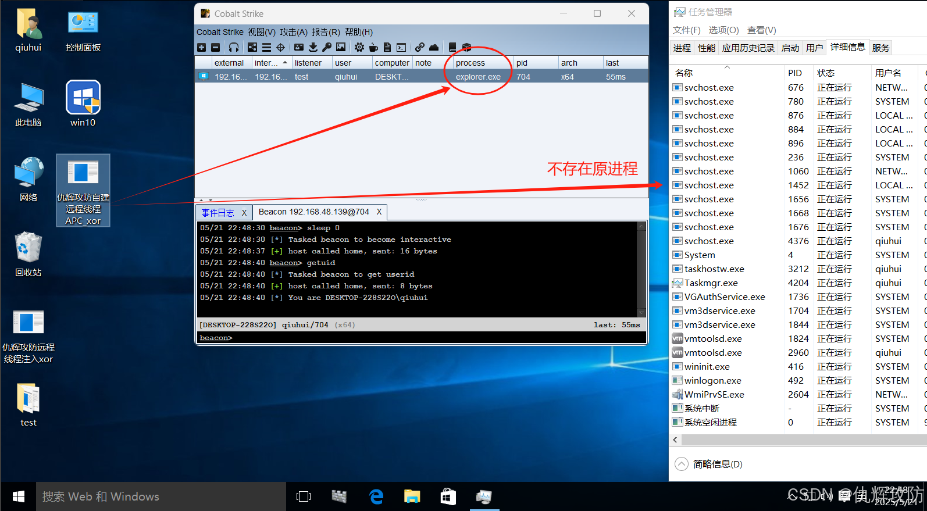The image size is (927, 511).
Task: Toggle sort on Task Manager 名称 column chevron
Action: click(x=727, y=67)
